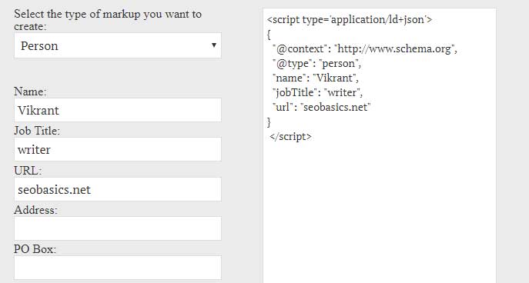
Task: Click the empty PO Box input field
Action: pyautogui.click(x=118, y=268)
